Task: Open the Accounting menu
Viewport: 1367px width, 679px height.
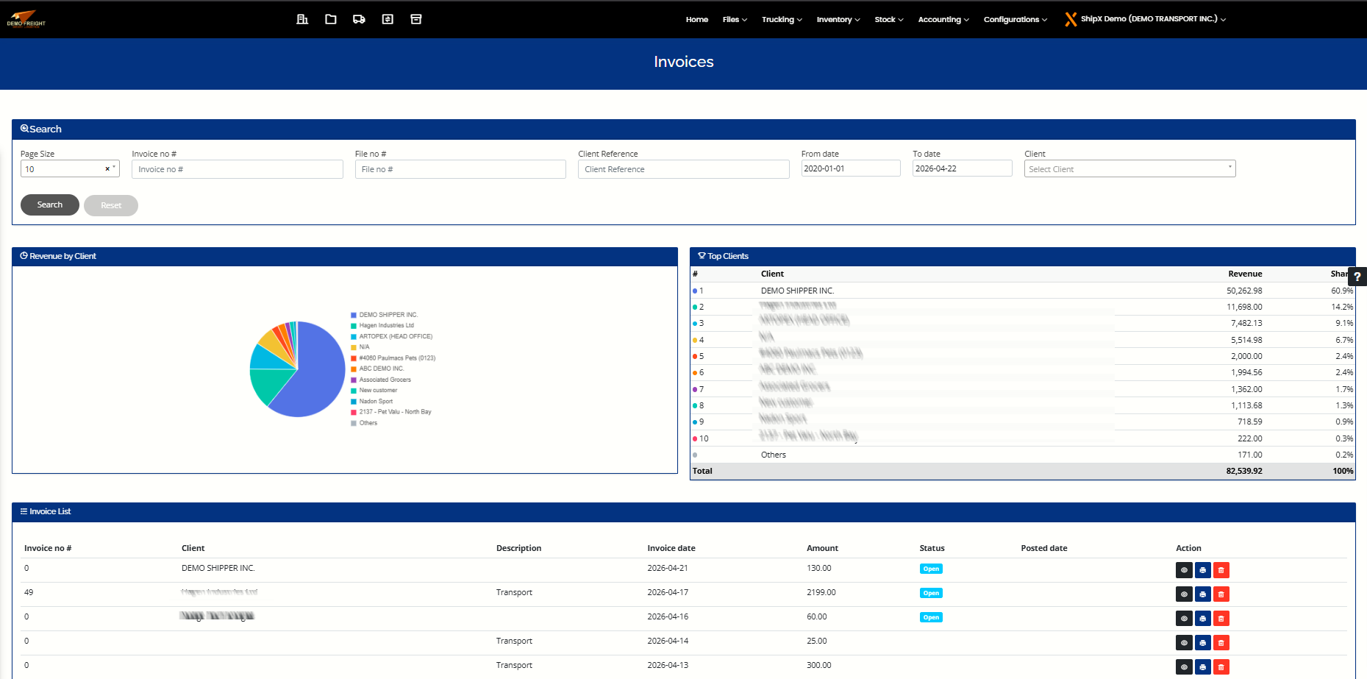Action: 943,20
